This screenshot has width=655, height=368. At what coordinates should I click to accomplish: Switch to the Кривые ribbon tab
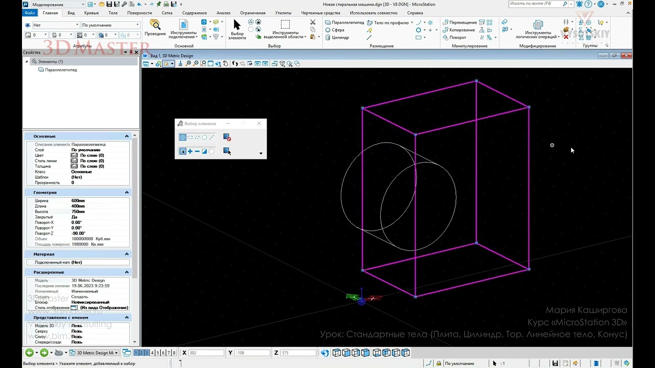point(92,13)
